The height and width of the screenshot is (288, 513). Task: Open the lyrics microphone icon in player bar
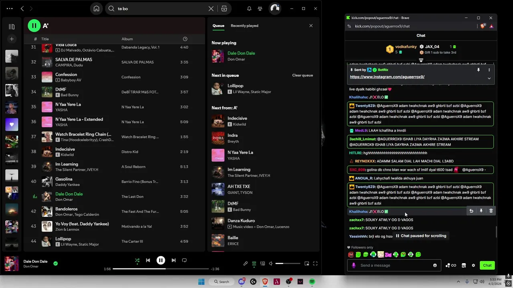[245, 264]
